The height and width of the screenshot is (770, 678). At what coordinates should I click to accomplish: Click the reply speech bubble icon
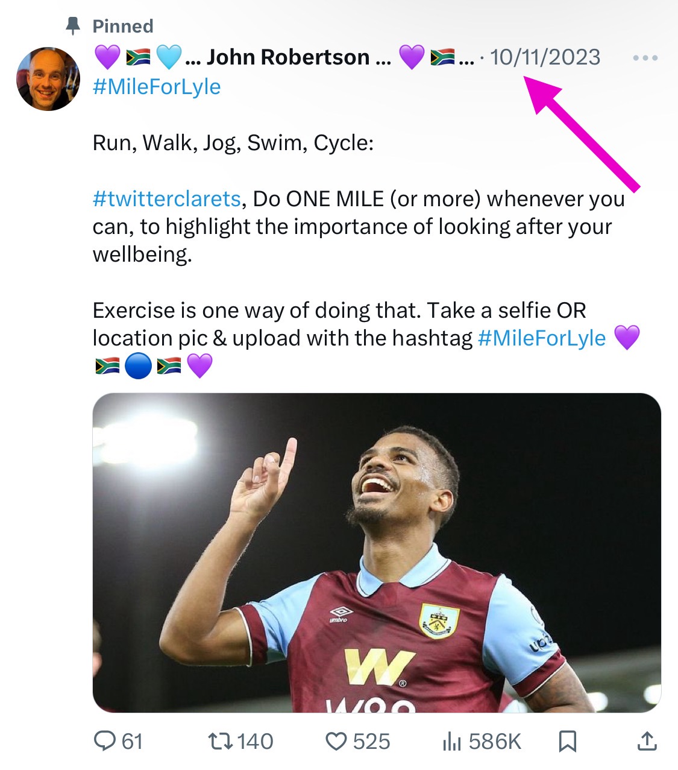pyautogui.click(x=105, y=741)
